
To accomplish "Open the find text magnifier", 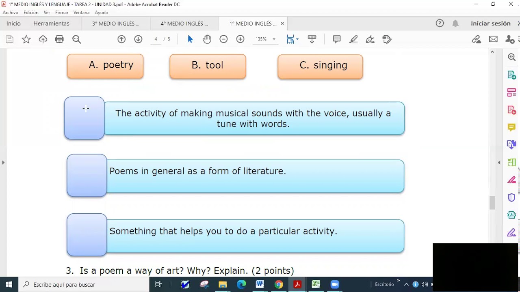I will pyautogui.click(x=77, y=39).
